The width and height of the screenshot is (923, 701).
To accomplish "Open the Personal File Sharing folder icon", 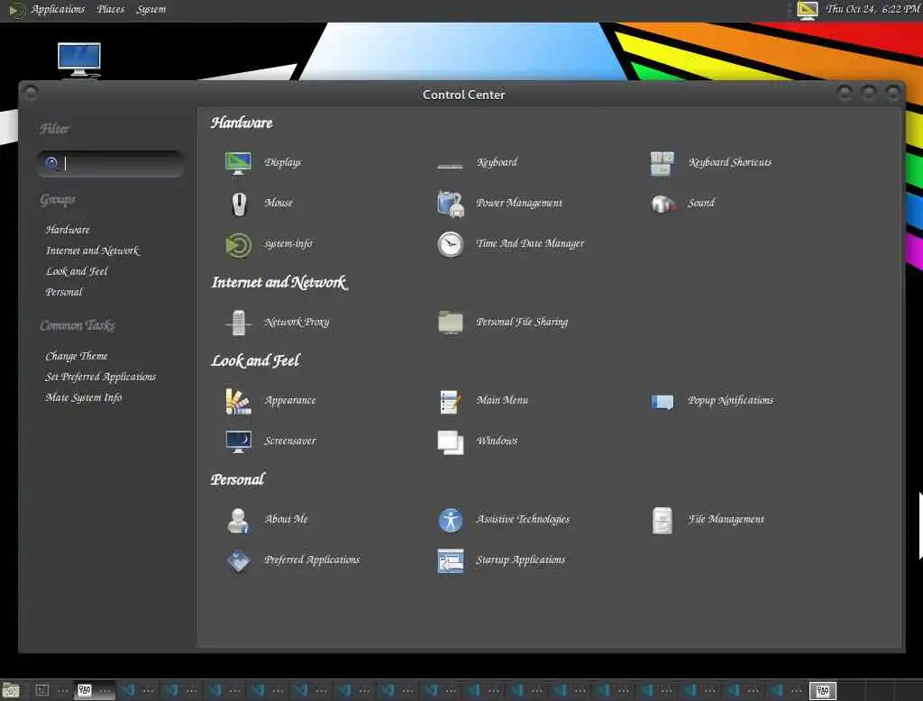I will pyautogui.click(x=451, y=323).
